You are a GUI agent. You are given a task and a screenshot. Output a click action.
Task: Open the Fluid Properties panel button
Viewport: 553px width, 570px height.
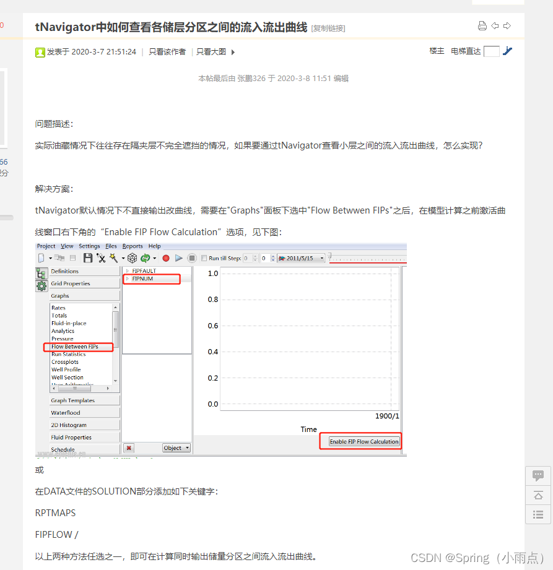(84, 438)
